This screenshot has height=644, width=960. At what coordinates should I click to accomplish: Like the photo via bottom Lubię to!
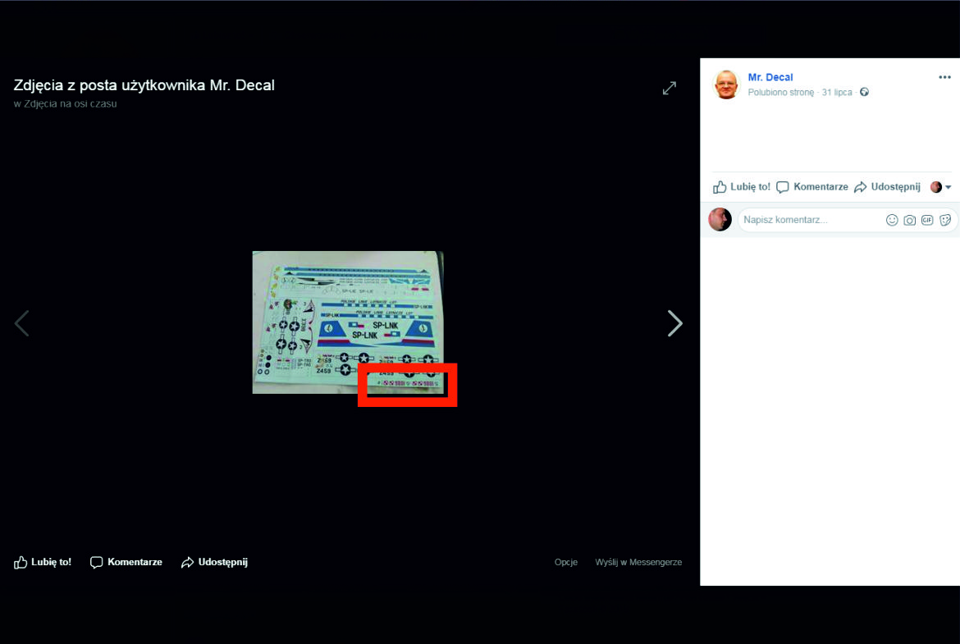coord(43,562)
